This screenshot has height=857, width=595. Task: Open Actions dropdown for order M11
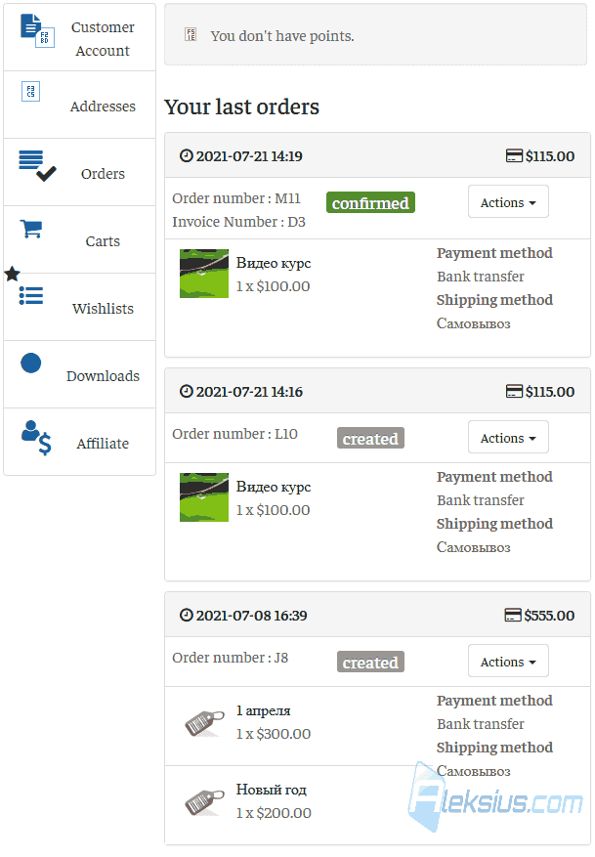(x=508, y=201)
